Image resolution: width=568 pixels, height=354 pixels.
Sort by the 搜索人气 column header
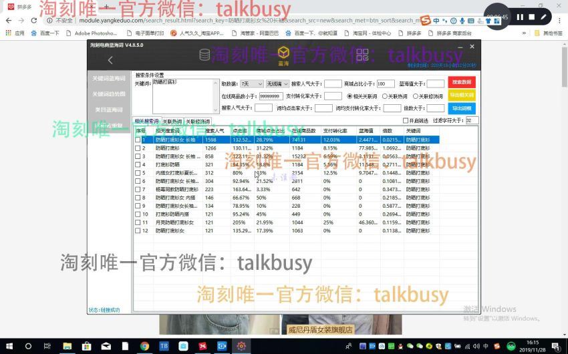[x=217, y=131]
